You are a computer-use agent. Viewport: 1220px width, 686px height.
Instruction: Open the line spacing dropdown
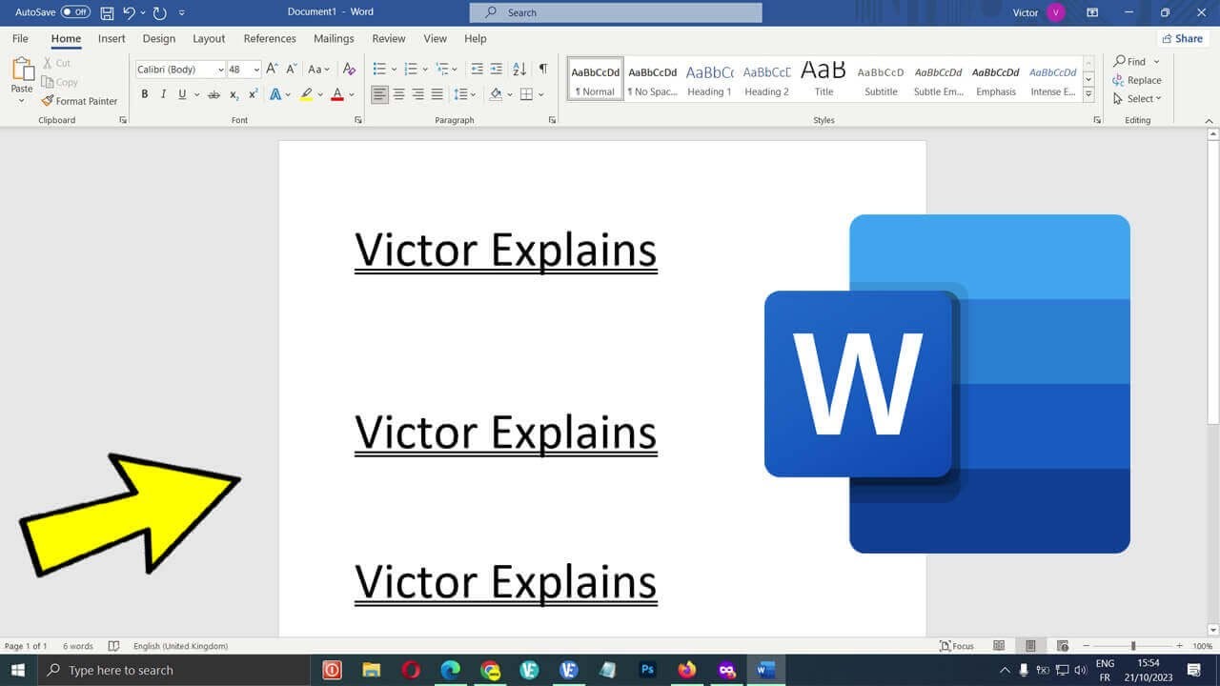[465, 94]
